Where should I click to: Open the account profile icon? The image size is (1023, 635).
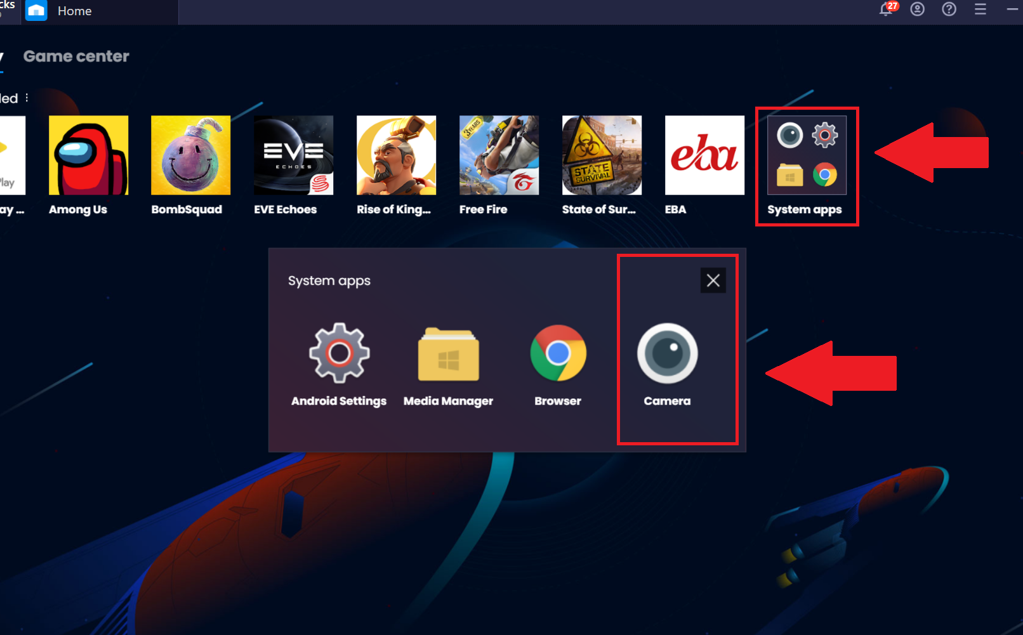(x=918, y=9)
